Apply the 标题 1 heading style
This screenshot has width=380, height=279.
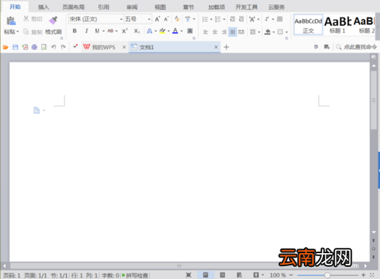(x=337, y=24)
